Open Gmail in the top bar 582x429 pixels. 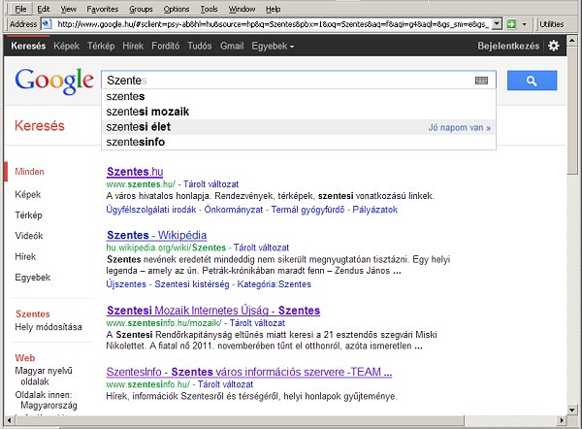232,46
